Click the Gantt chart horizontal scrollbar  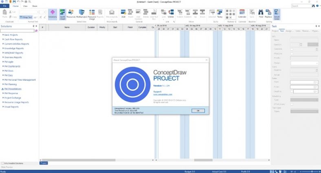203,160
